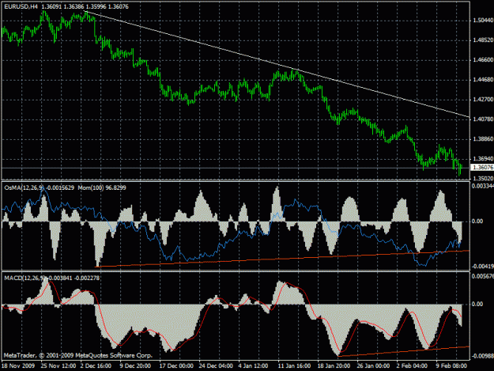Screen dimensions: 494x371
Task: Click the 17 Dec 00:00 time label
Action: 176,365
